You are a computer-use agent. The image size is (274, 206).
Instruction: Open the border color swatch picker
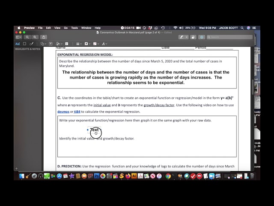coord(87,44)
